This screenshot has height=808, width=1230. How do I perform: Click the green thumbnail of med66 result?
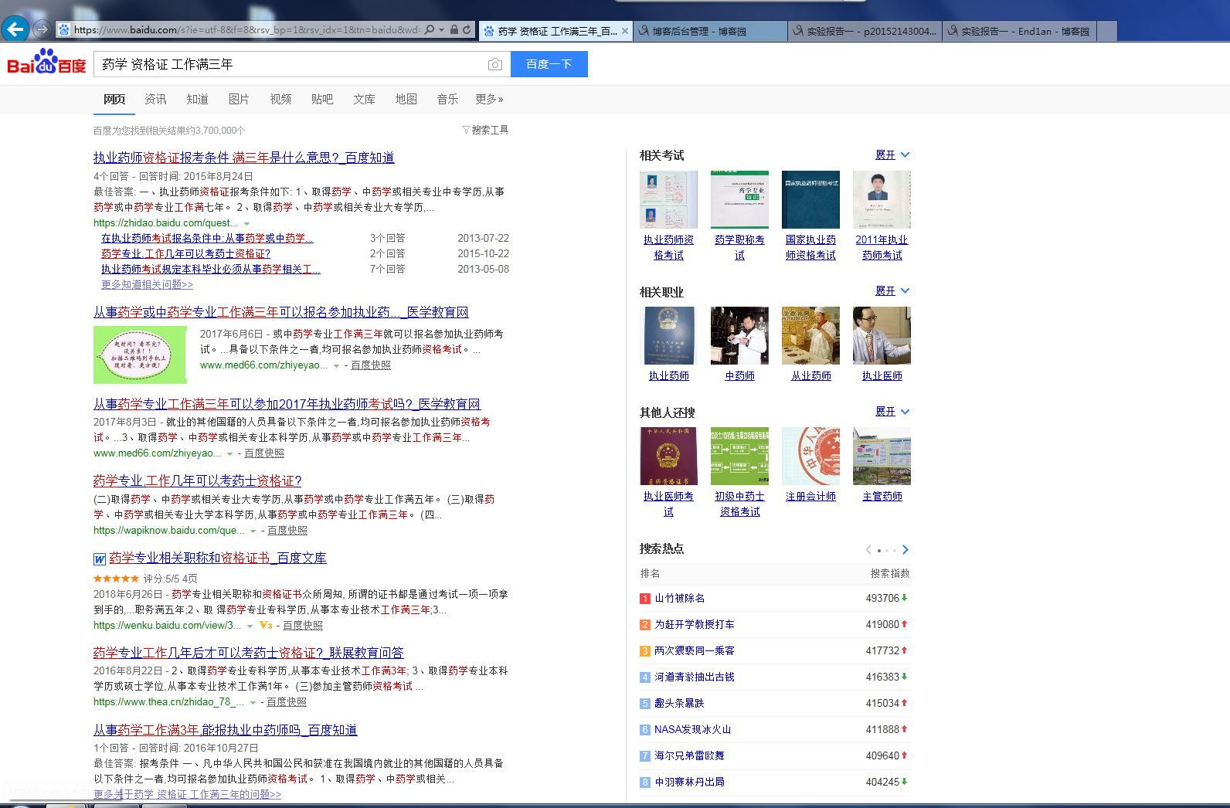[x=140, y=355]
